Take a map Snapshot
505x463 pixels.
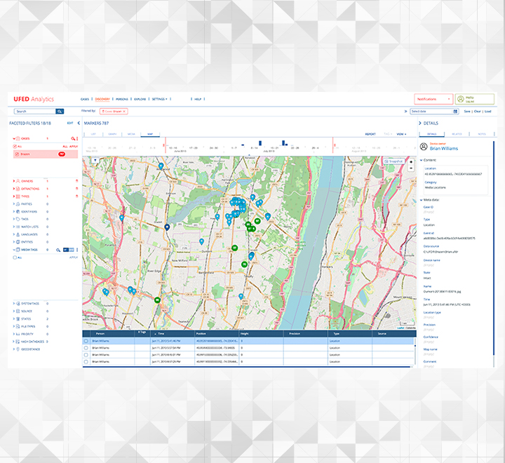pyautogui.click(x=394, y=161)
